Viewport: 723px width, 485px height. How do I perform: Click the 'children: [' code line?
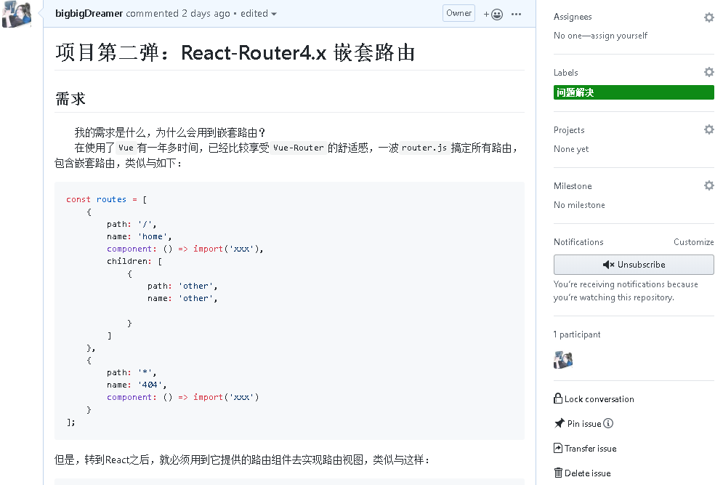pos(134,261)
